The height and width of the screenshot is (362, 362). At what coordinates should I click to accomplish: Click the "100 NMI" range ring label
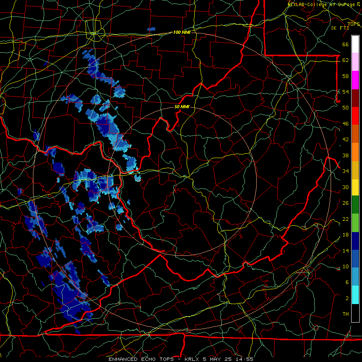pos(182,32)
